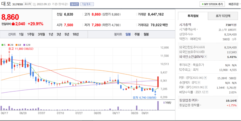
Task: Open the 시가총액순위 link
Action: [x=188, y=30]
